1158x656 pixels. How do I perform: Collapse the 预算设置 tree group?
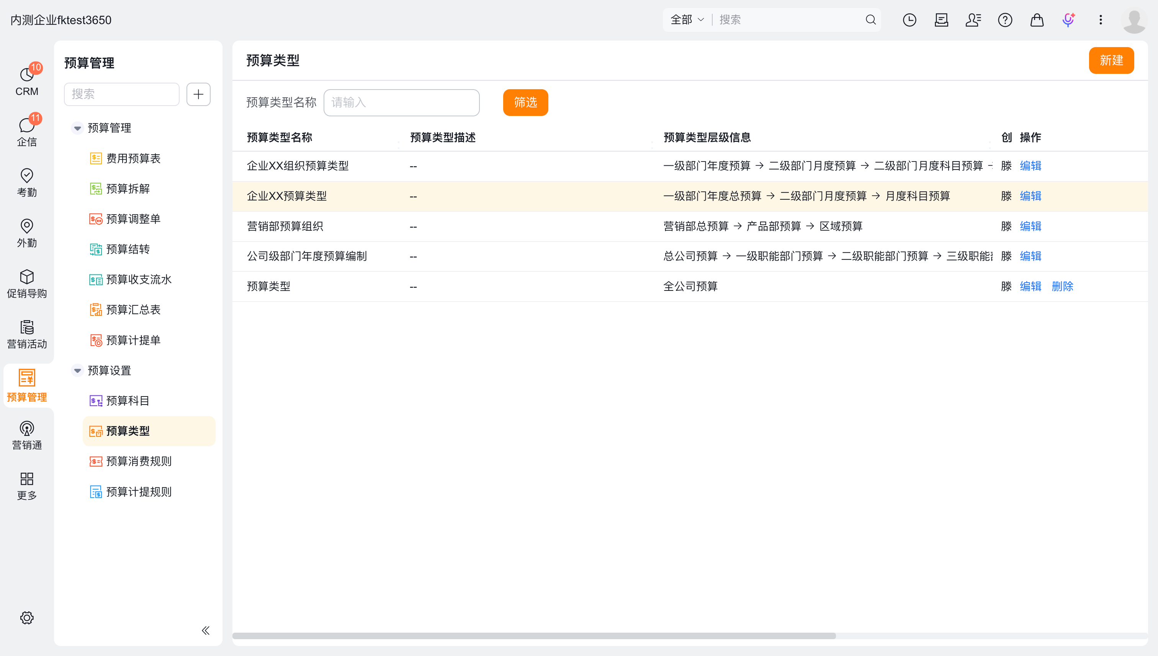point(77,370)
